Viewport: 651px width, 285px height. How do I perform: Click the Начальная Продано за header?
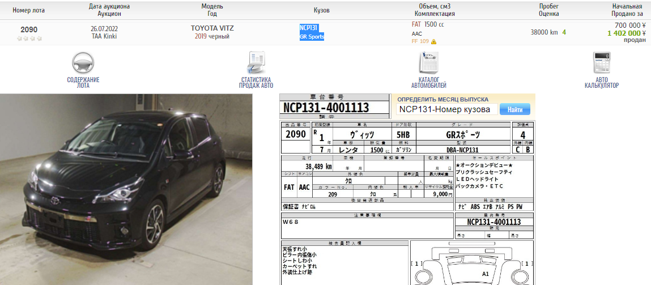(627, 10)
